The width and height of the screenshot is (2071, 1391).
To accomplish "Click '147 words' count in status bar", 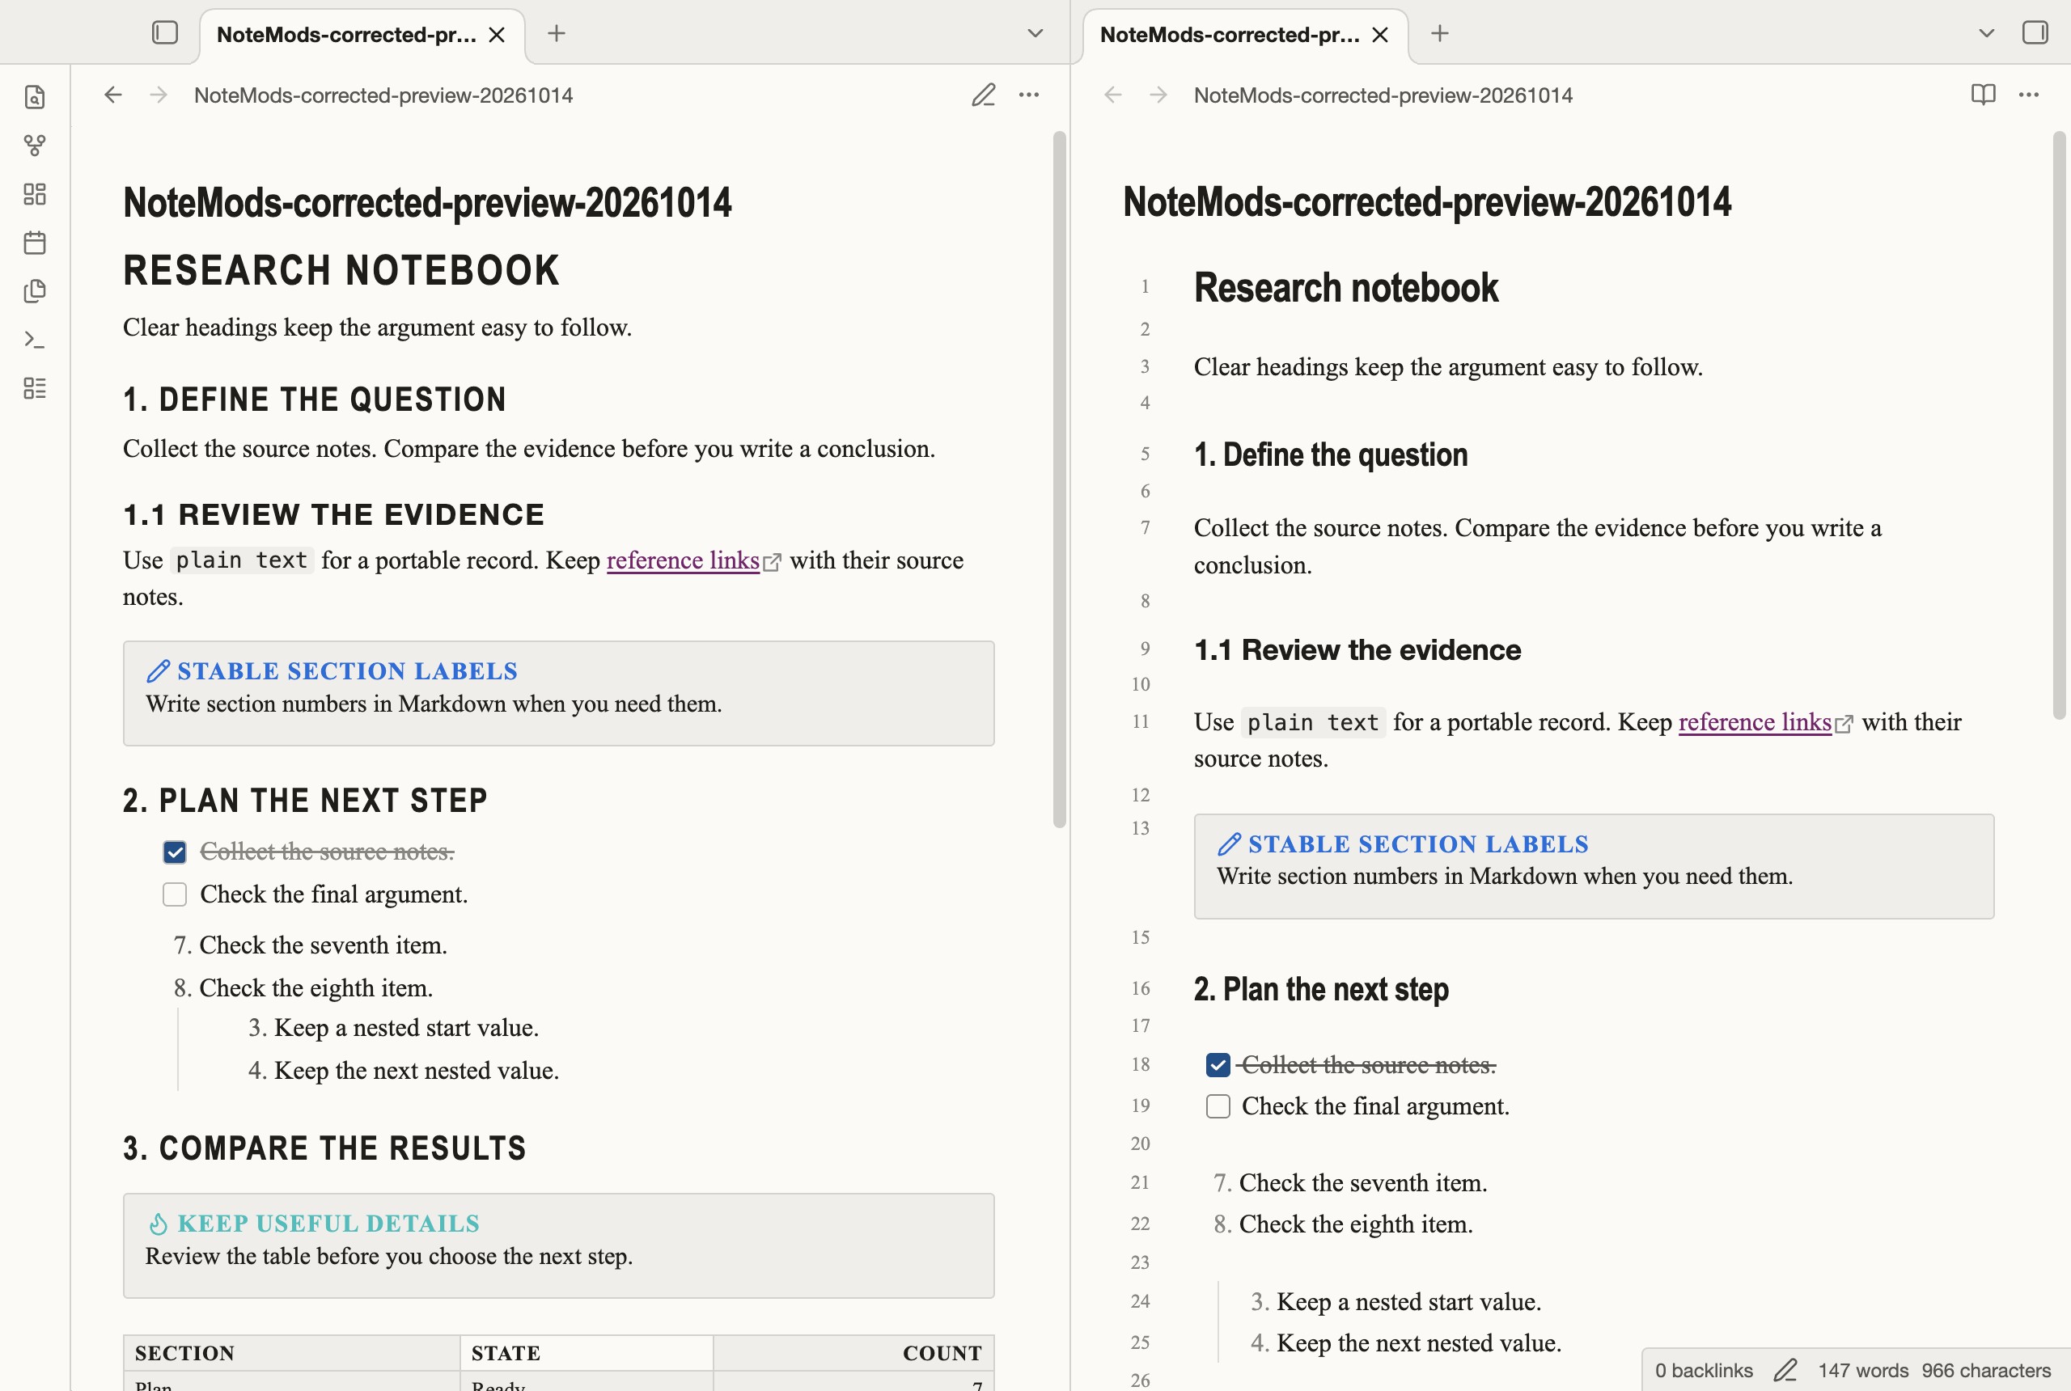I will [x=1862, y=1370].
